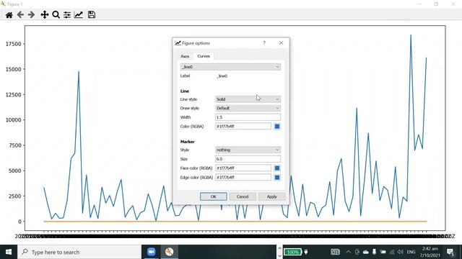Viewport: 462px width, 259px height.
Task: Click the Type here to search box
Action: click(79, 252)
